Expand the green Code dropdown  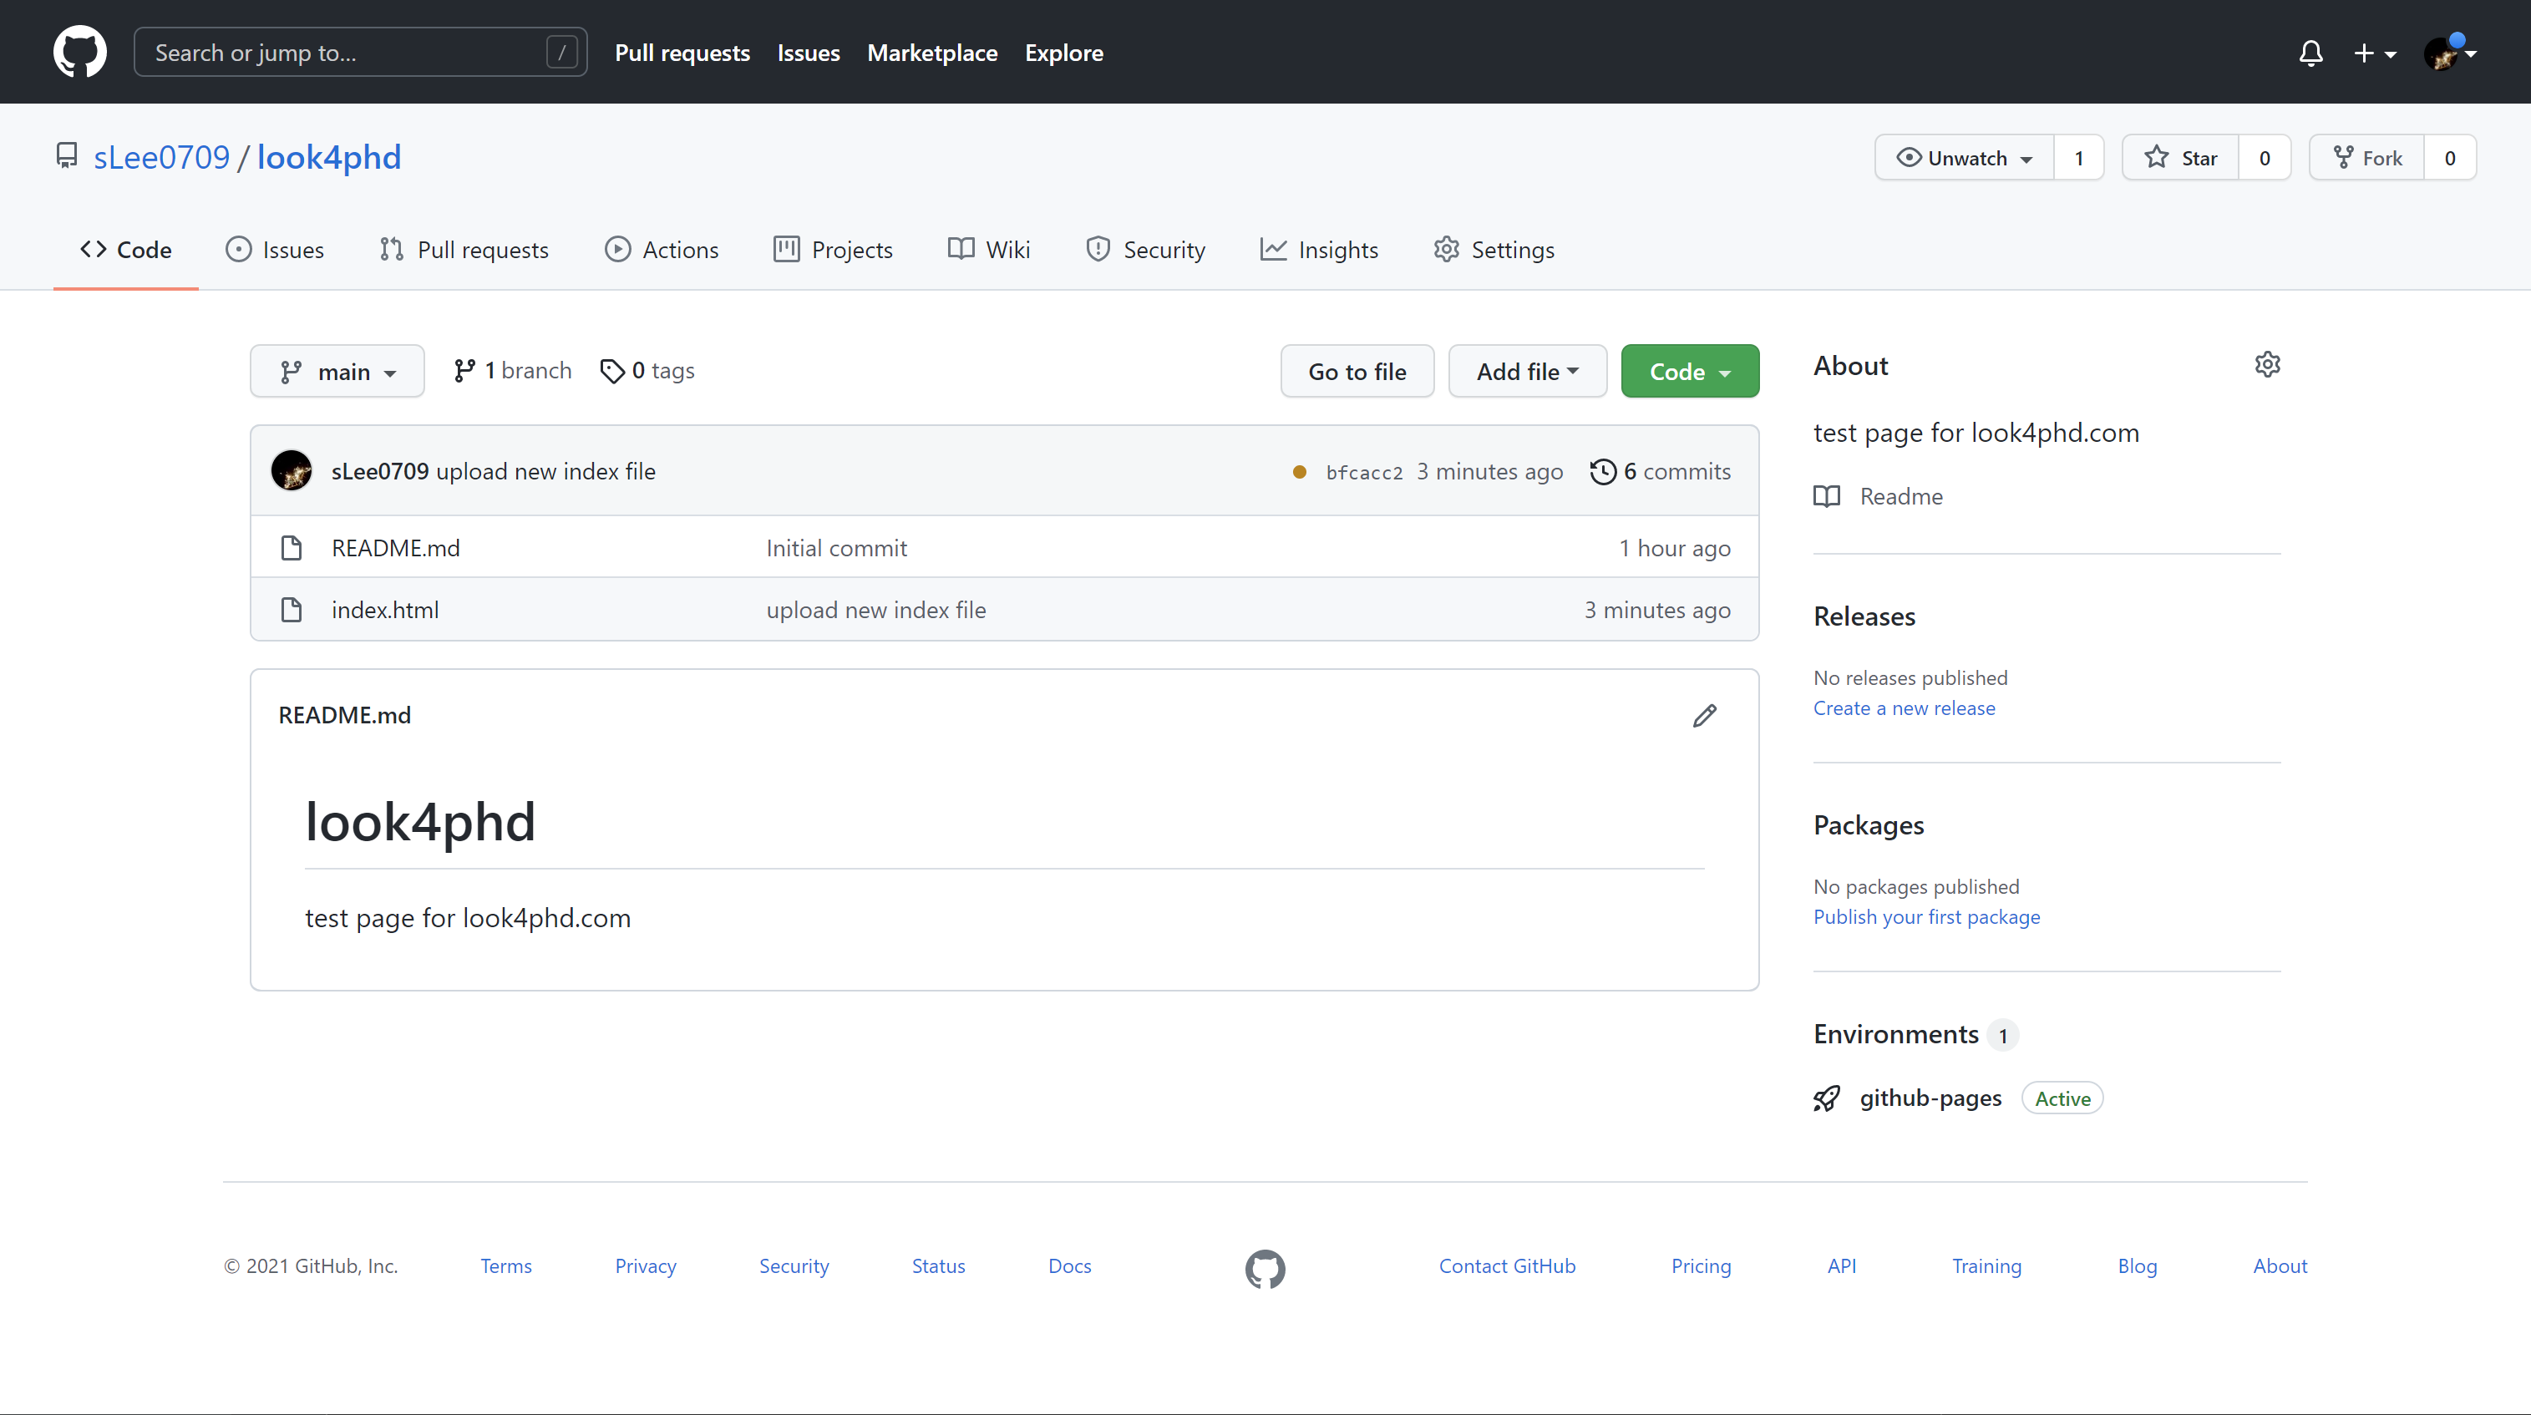coord(1690,372)
